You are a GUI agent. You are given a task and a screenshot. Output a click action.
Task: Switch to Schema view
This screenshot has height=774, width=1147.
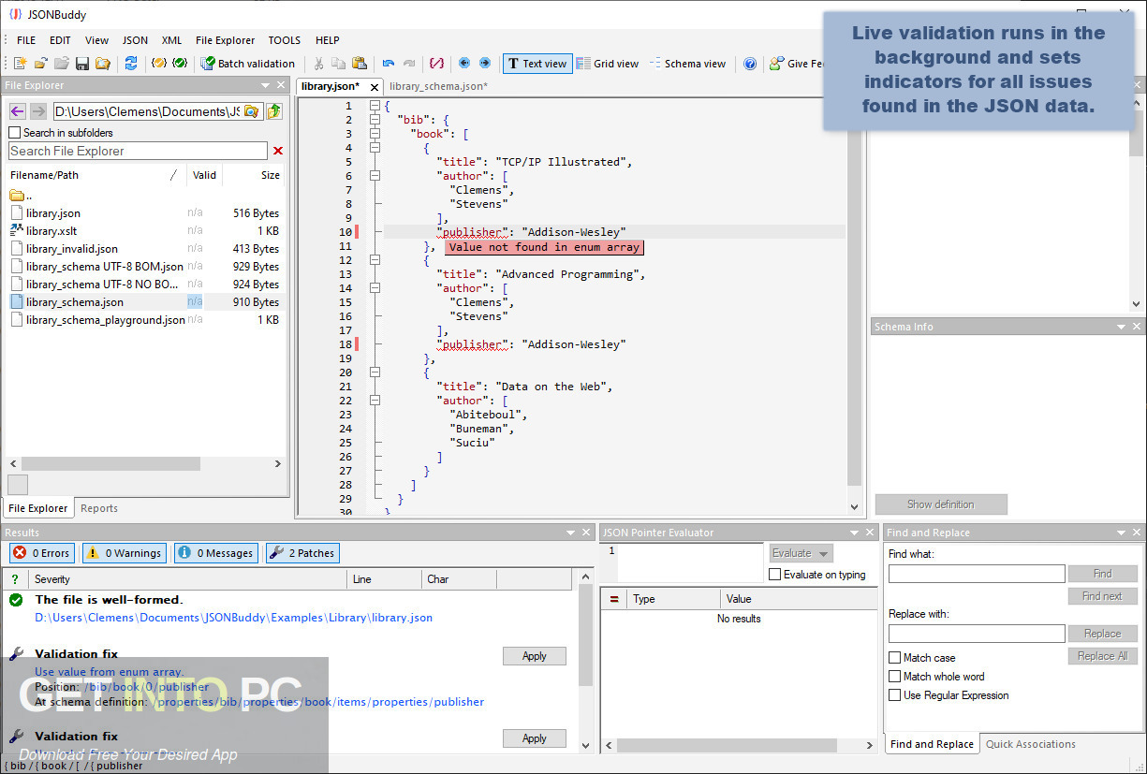(x=686, y=64)
